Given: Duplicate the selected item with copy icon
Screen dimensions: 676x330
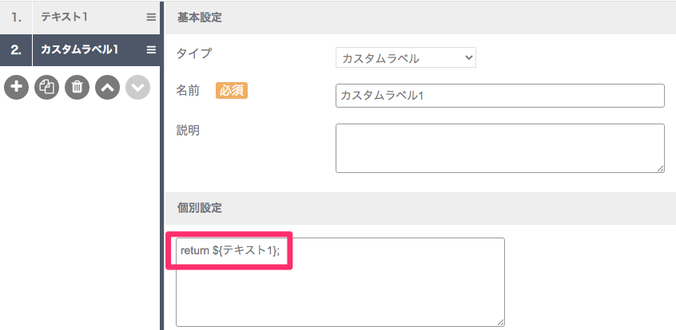Looking at the screenshot, I should tap(46, 88).
